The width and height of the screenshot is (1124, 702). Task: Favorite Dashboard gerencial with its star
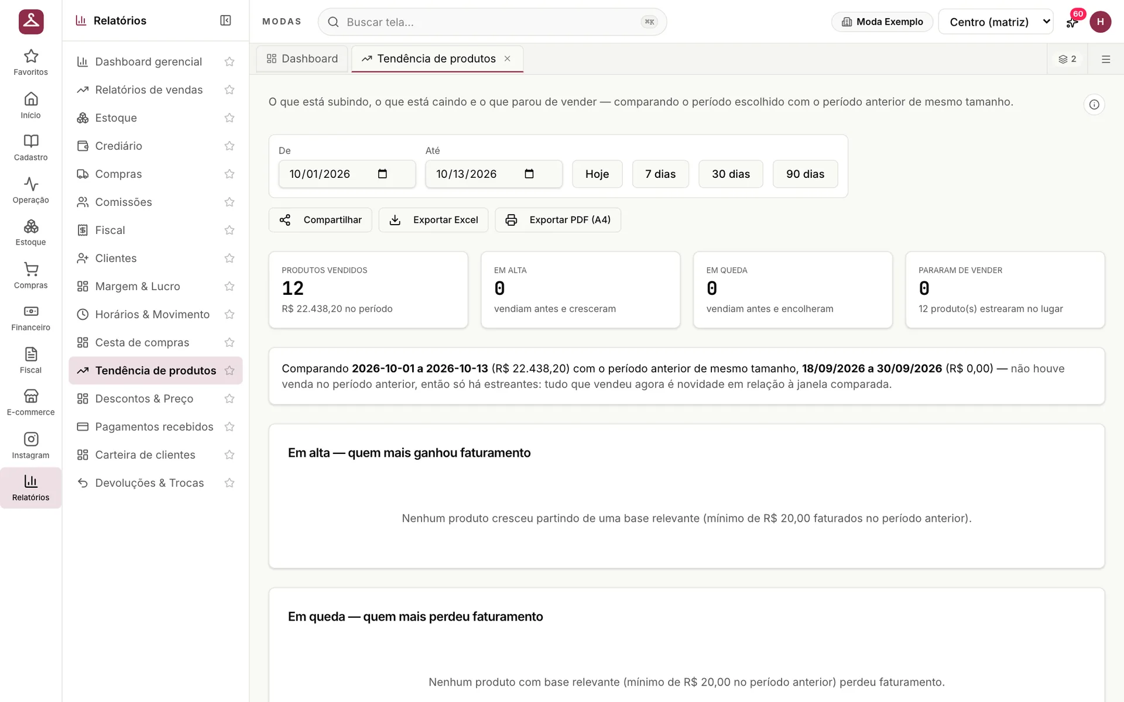click(x=229, y=61)
